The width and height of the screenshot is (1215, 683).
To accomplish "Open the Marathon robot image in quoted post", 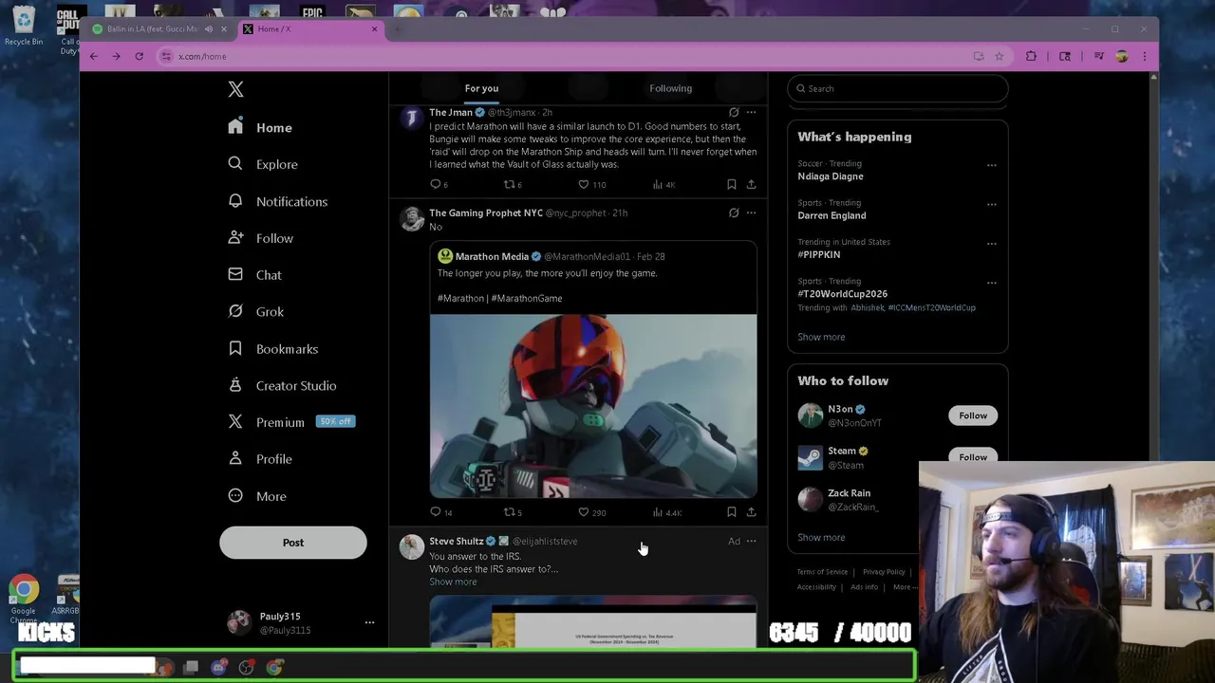I will tap(593, 406).
